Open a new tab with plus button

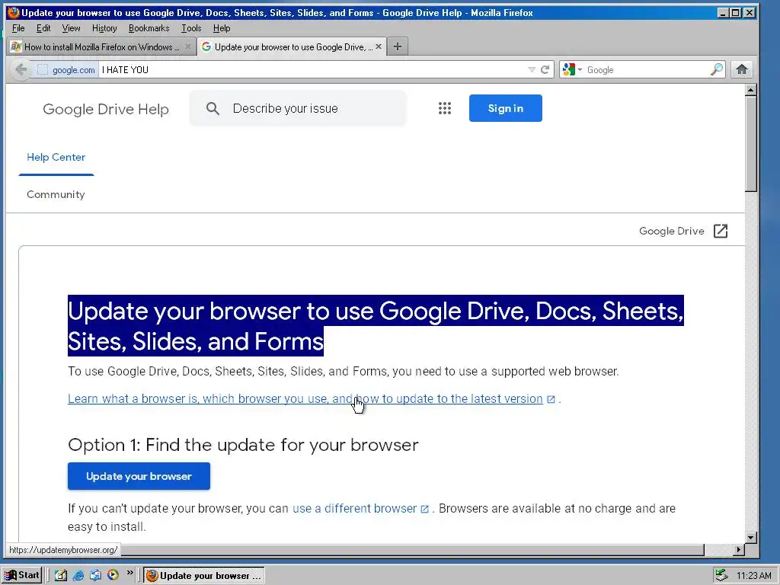[x=397, y=46]
